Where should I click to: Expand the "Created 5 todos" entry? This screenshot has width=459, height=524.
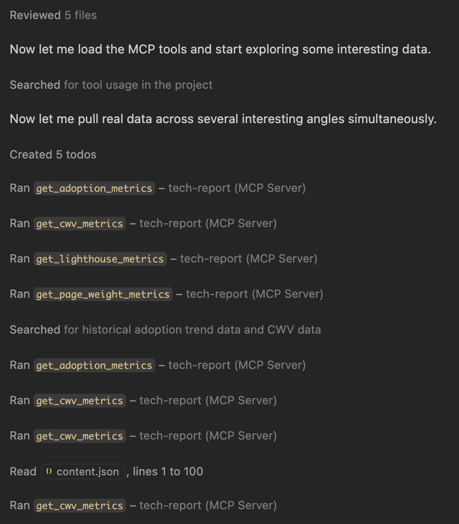pos(53,155)
